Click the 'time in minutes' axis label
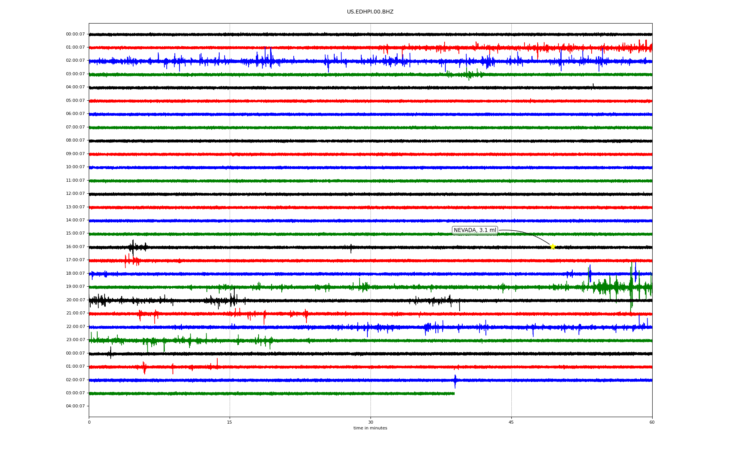 pos(370,428)
